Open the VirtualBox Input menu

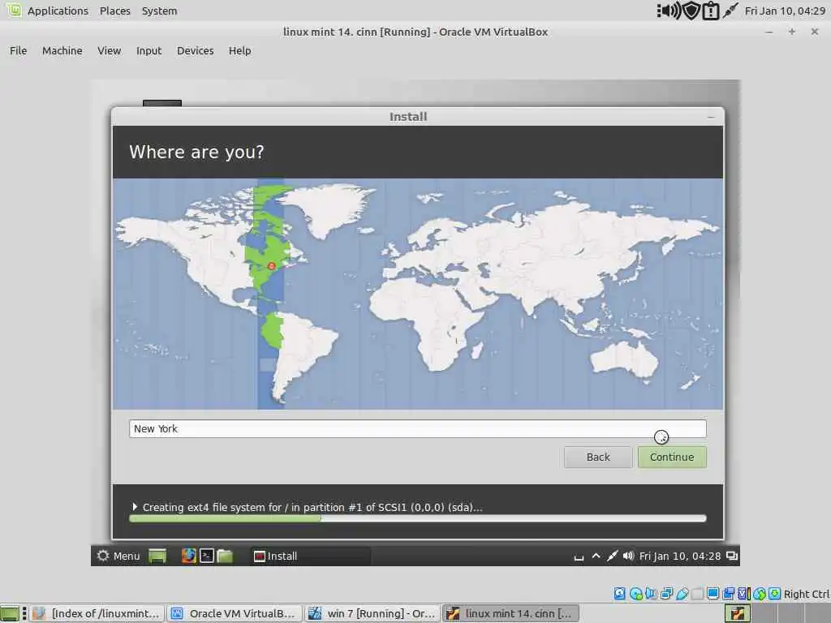(x=149, y=51)
